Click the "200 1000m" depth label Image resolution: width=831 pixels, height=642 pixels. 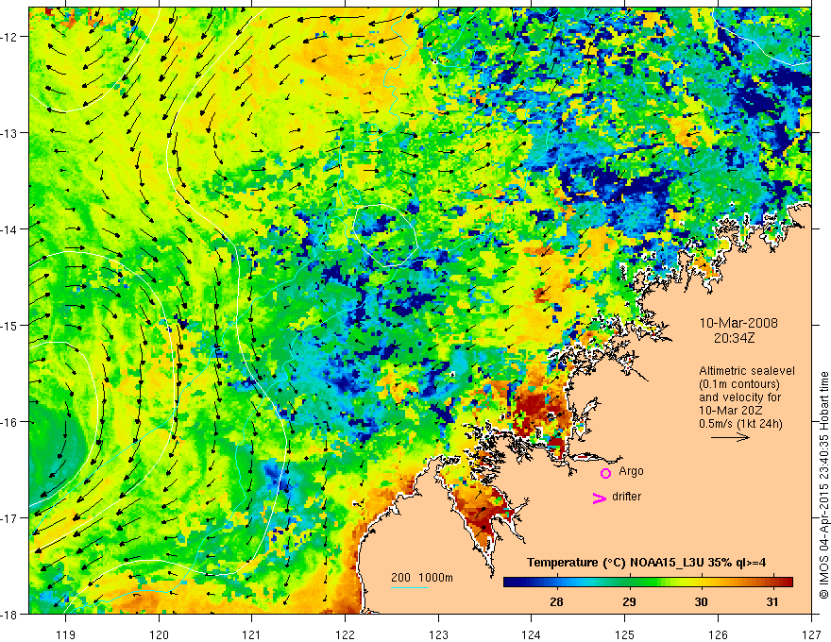point(422,578)
